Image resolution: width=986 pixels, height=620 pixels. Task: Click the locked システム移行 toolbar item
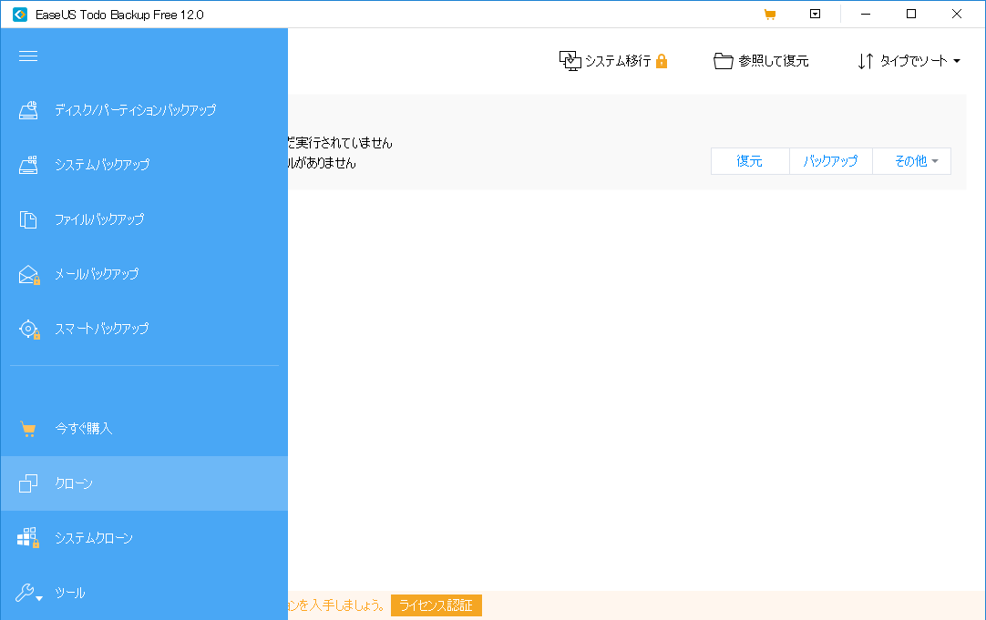tap(613, 61)
